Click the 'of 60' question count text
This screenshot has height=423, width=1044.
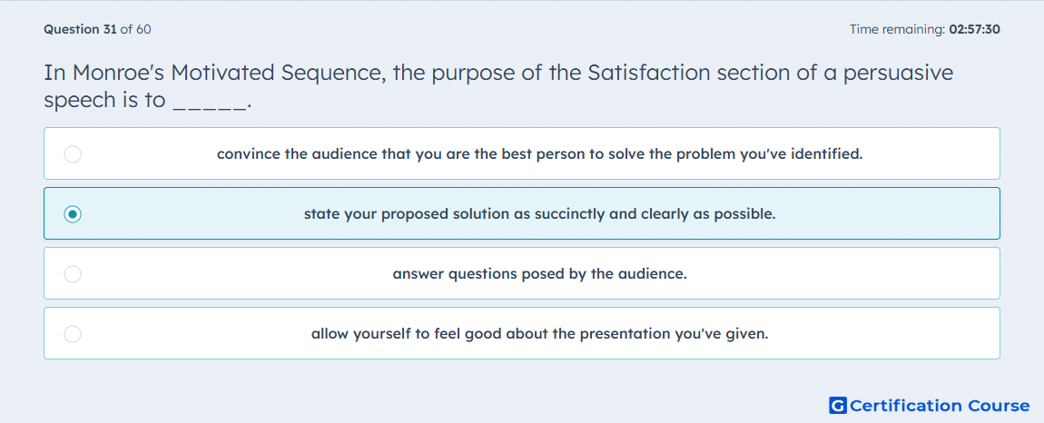(136, 29)
